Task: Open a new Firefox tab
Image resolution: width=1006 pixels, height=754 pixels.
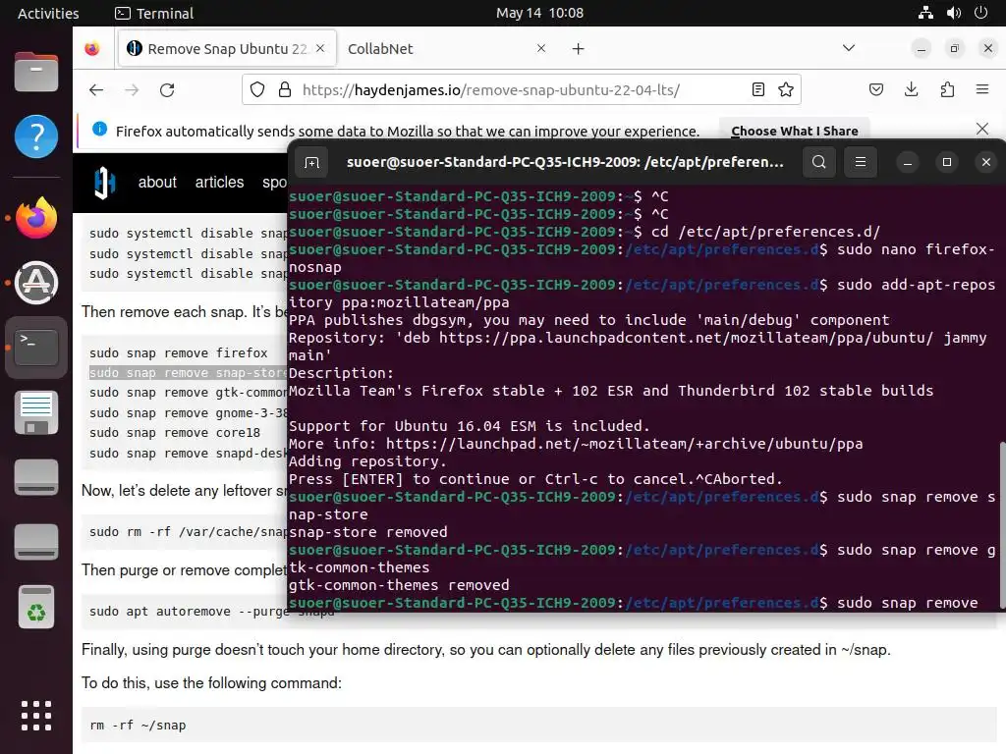Action: coord(578,49)
